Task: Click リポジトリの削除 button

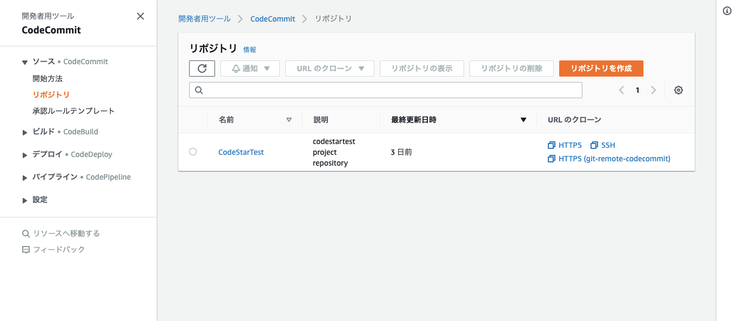Action: pos(512,69)
